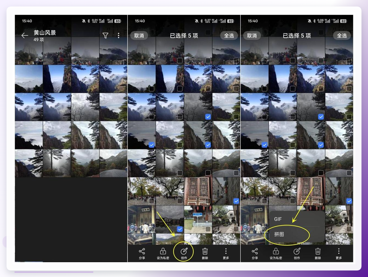
Task: Click the 黄山风景 album title
Action: point(45,33)
